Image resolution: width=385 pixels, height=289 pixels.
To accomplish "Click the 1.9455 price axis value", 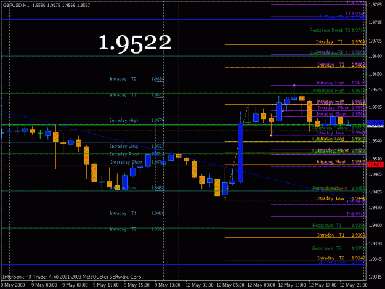I will click(375, 192).
